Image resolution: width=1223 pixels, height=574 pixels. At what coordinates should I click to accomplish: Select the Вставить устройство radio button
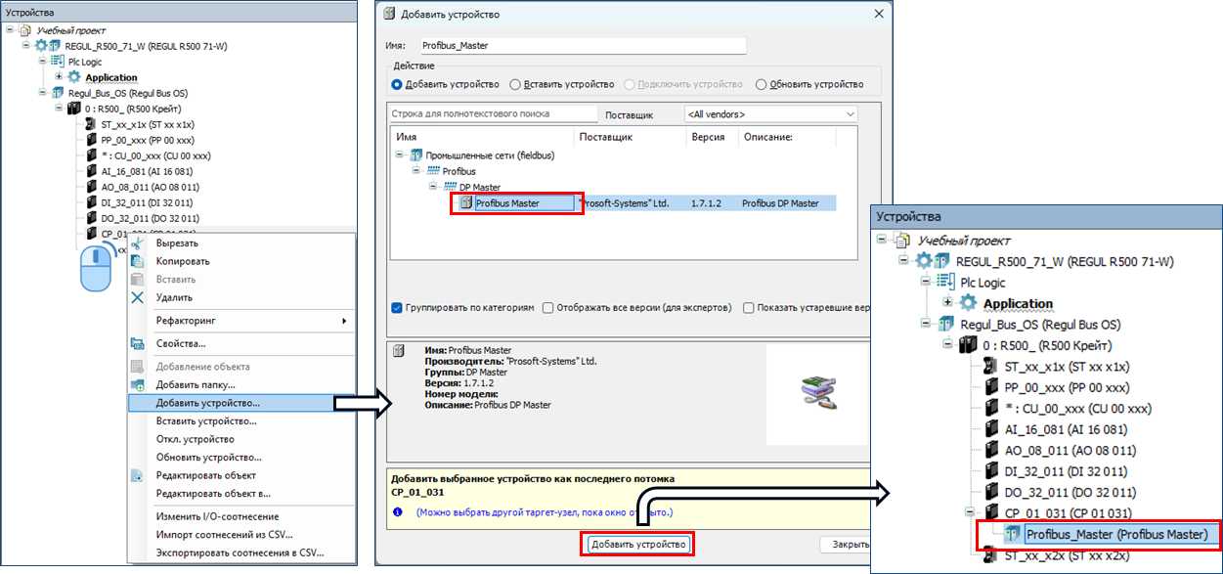[x=515, y=85]
